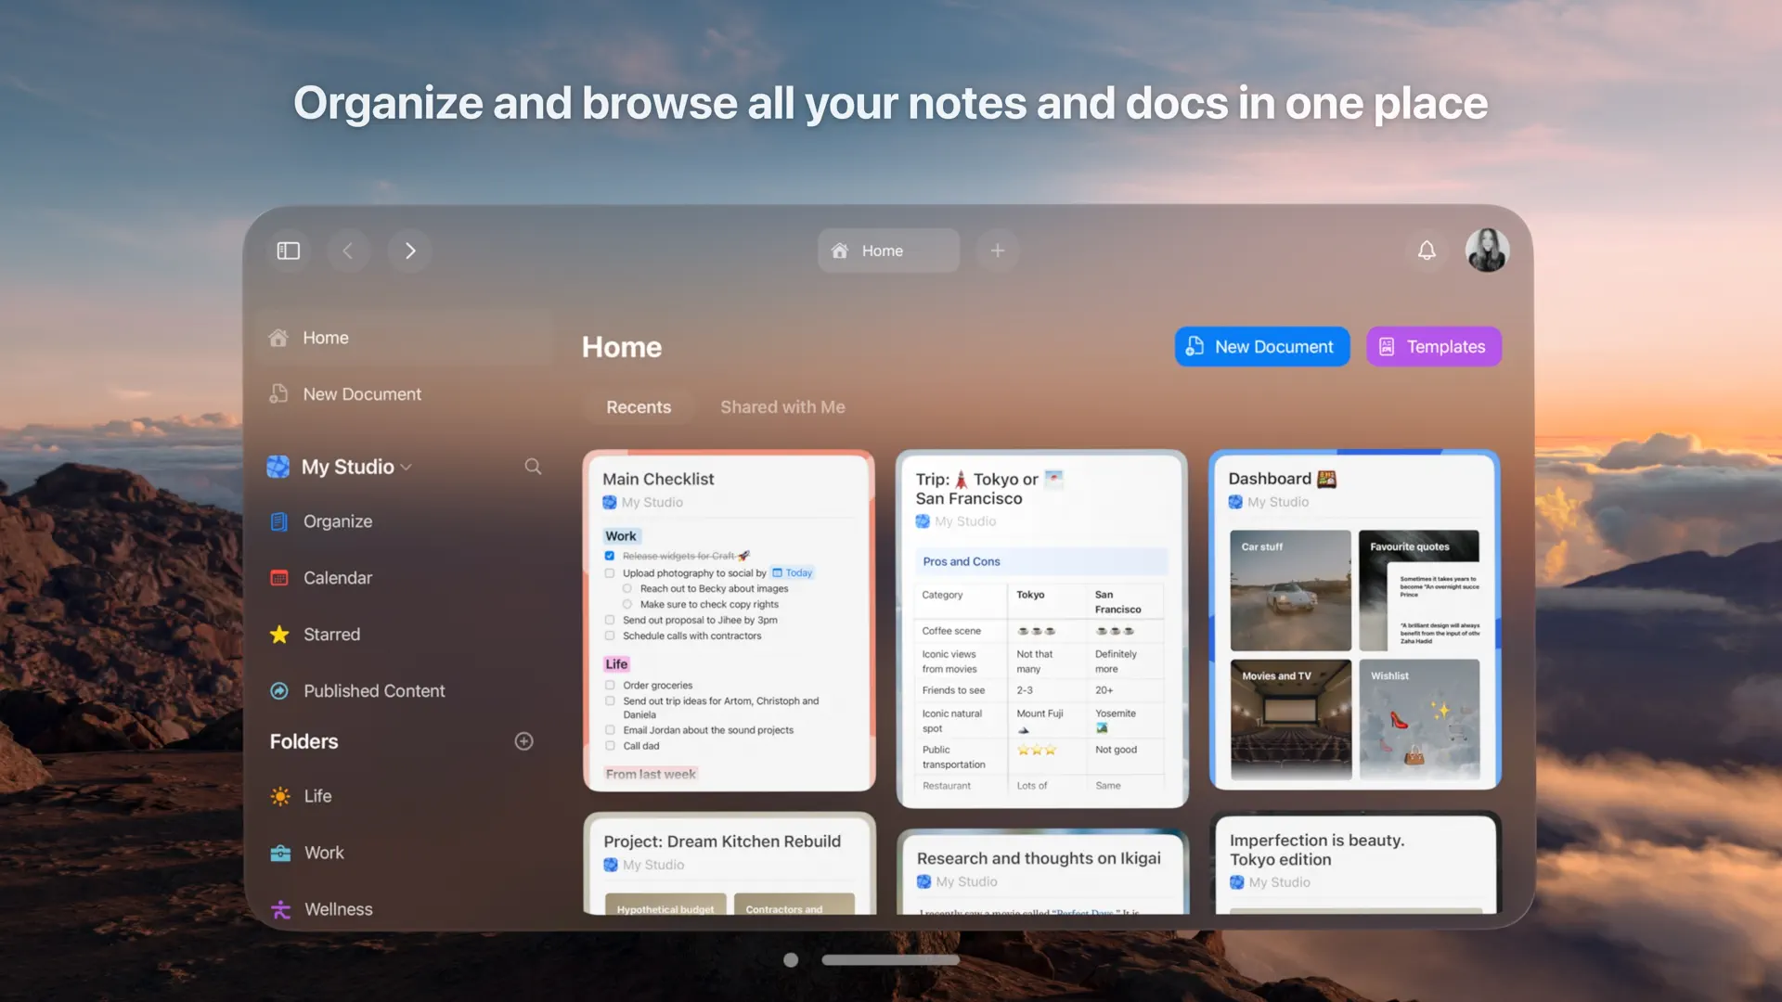Screen dimensions: 1782x1002
Task: Open the Templates gallery
Action: click(1433, 346)
